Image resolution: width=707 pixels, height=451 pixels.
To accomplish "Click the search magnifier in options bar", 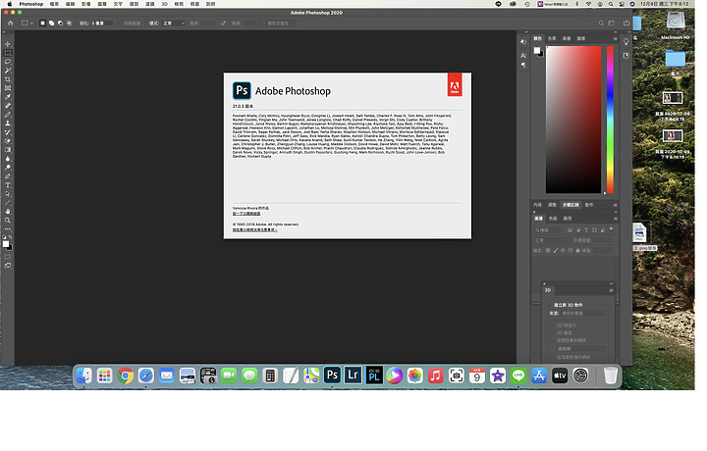I will click(601, 23).
